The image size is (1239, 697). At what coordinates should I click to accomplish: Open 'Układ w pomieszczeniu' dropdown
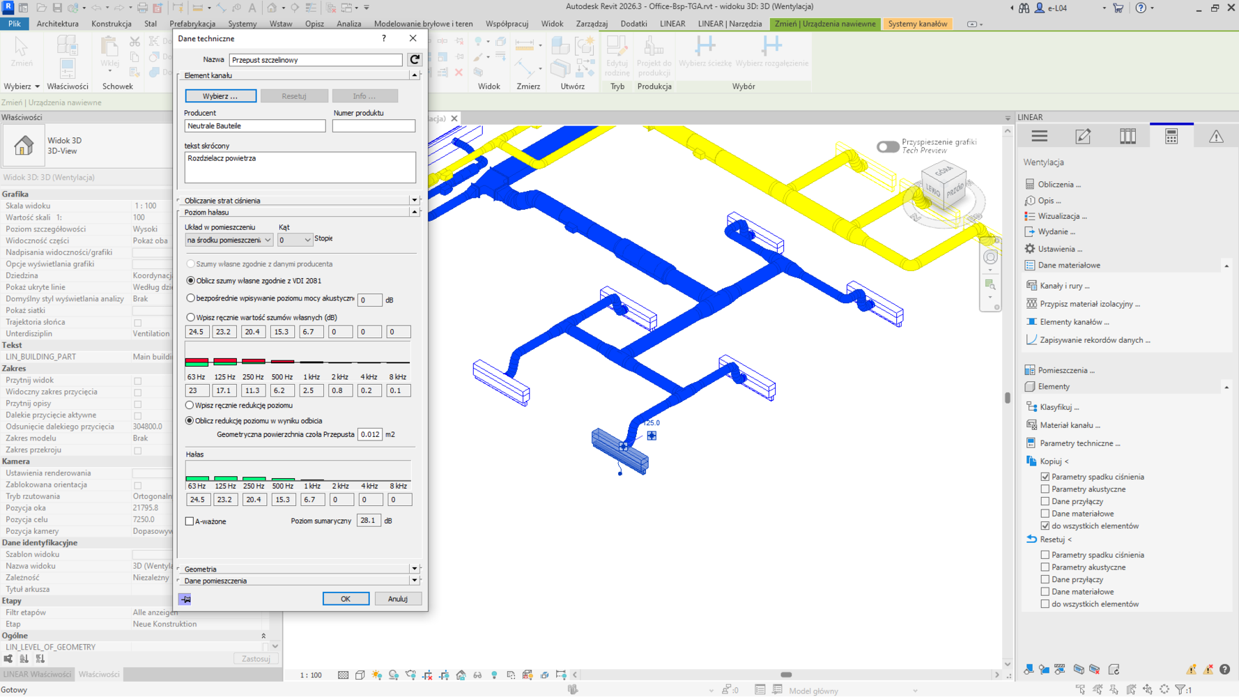tap(229, 240)
